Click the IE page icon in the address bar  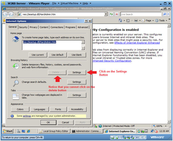click(20, 14)
